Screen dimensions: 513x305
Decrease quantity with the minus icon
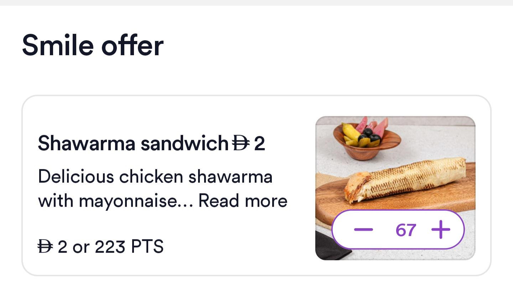click(363, 230)
